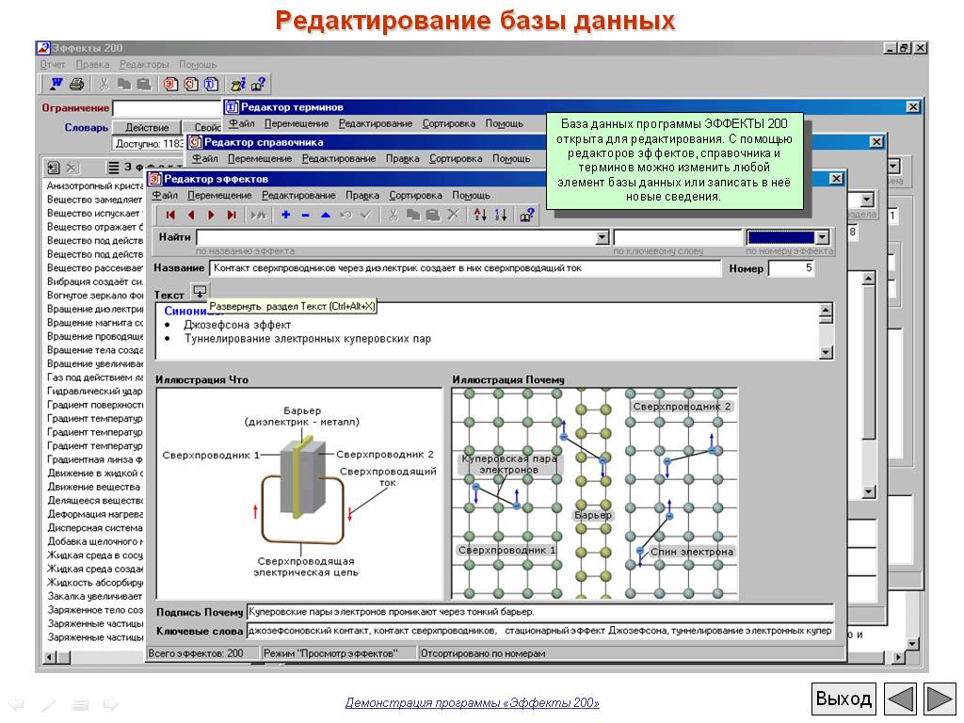The image size is (964, 723).
Task: Click the binoculars search icon in effects editor
Action: click(x=258, y=216)
